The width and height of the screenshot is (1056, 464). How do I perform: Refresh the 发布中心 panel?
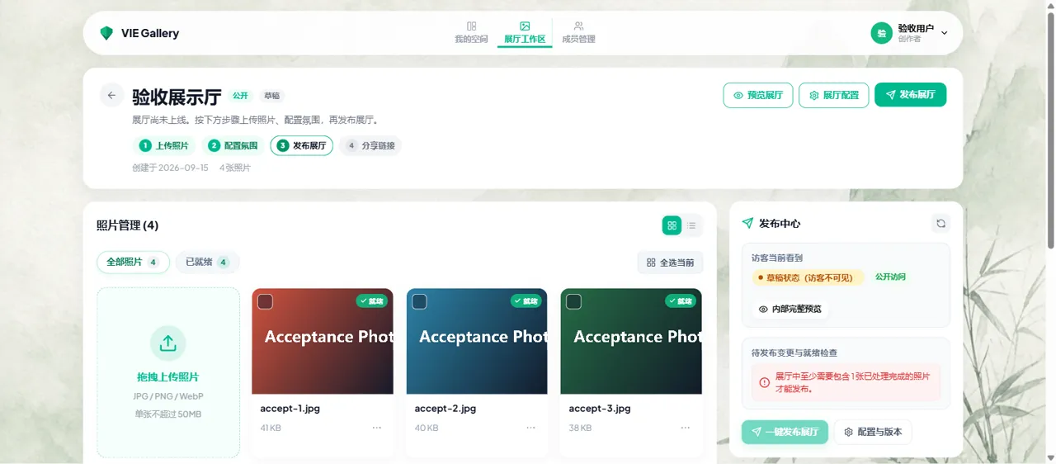(x=940, y=224)
